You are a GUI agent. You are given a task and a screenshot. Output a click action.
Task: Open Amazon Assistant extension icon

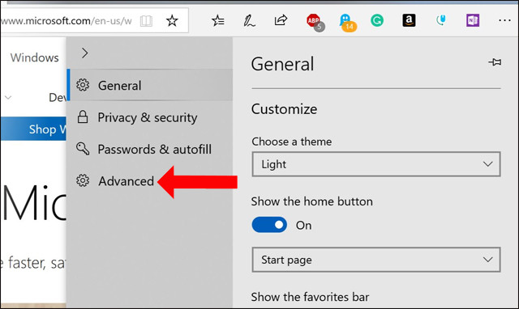pyautogui.click(x=409, y=20)
